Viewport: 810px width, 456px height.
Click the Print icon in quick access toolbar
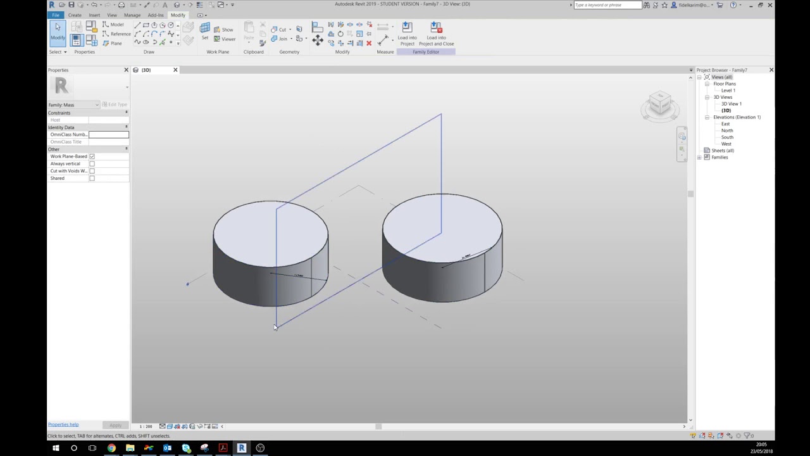(121, 4)
